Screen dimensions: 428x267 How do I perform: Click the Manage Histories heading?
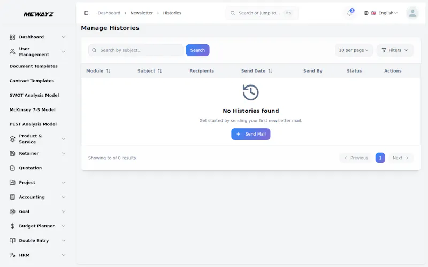pyautogui.click(x=110, y=28)
